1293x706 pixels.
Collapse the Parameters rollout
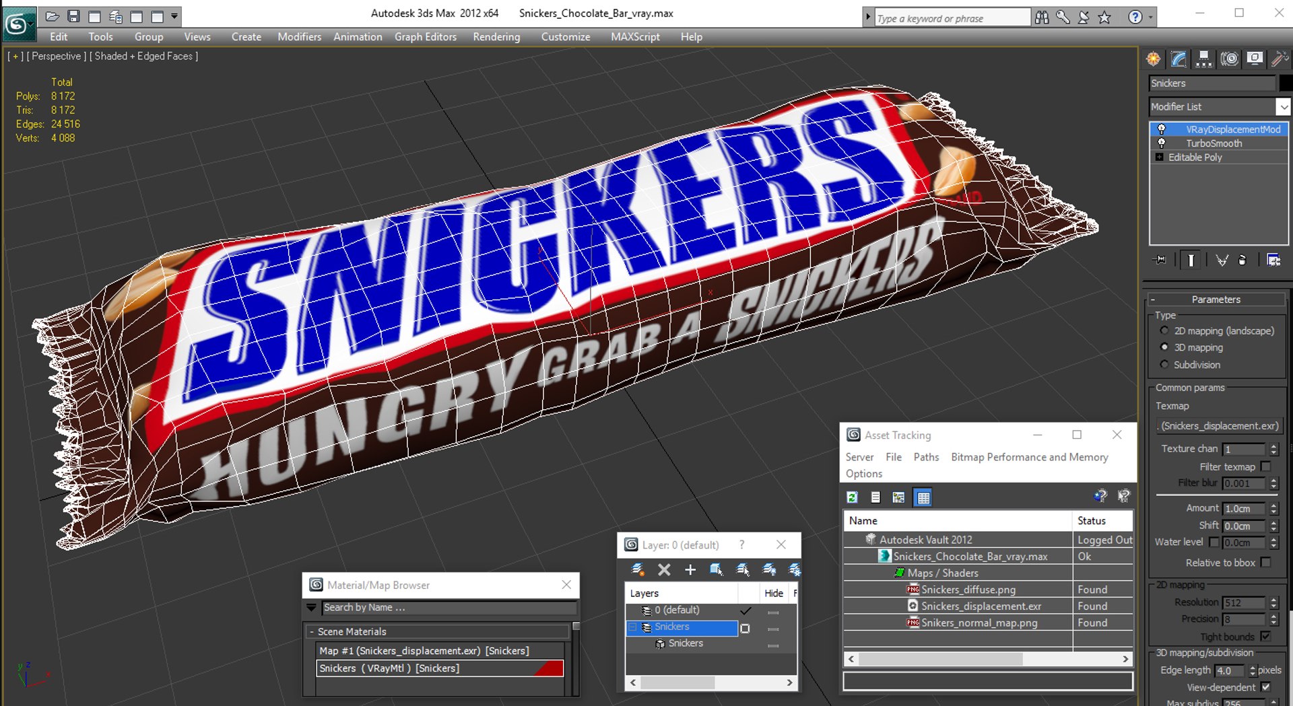(x=1216, y=299)
